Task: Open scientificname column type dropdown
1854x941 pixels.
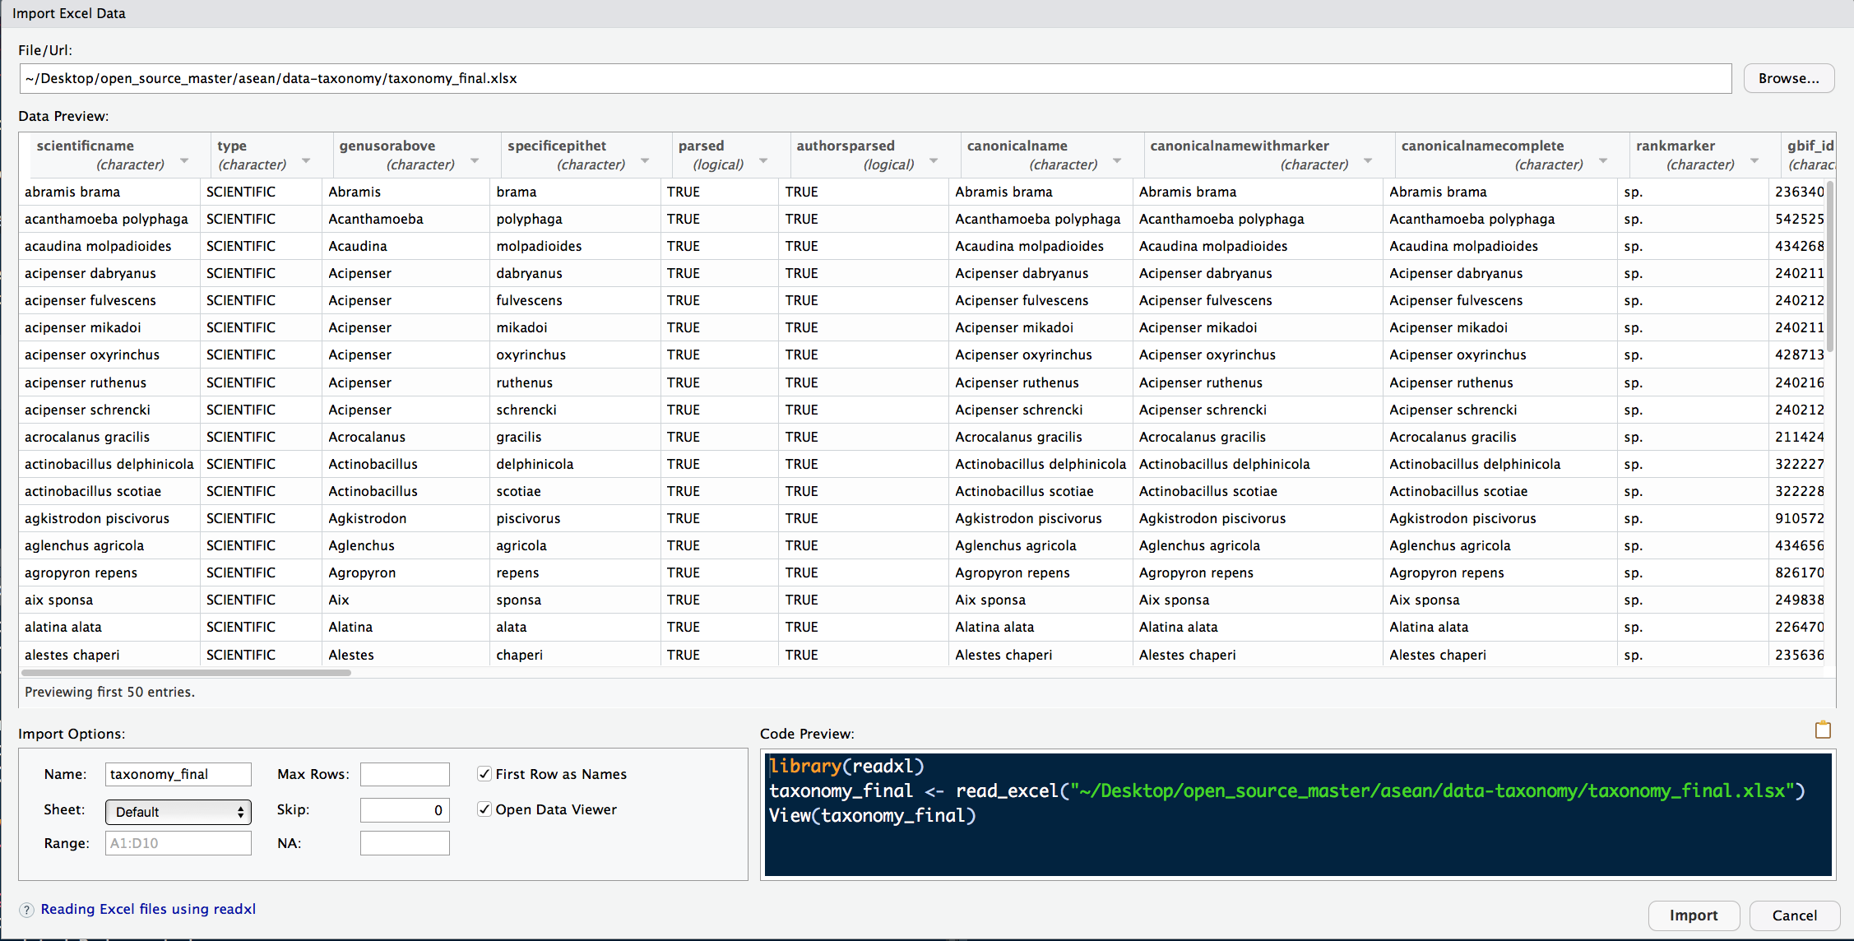Action: pyautogui.click(x=184, y=161)
